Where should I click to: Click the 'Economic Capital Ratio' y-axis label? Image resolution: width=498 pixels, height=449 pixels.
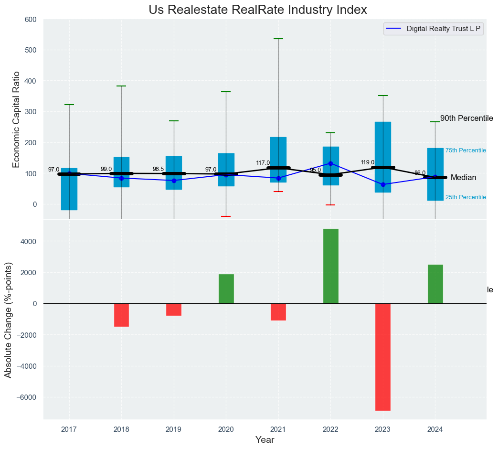(16, 119)
